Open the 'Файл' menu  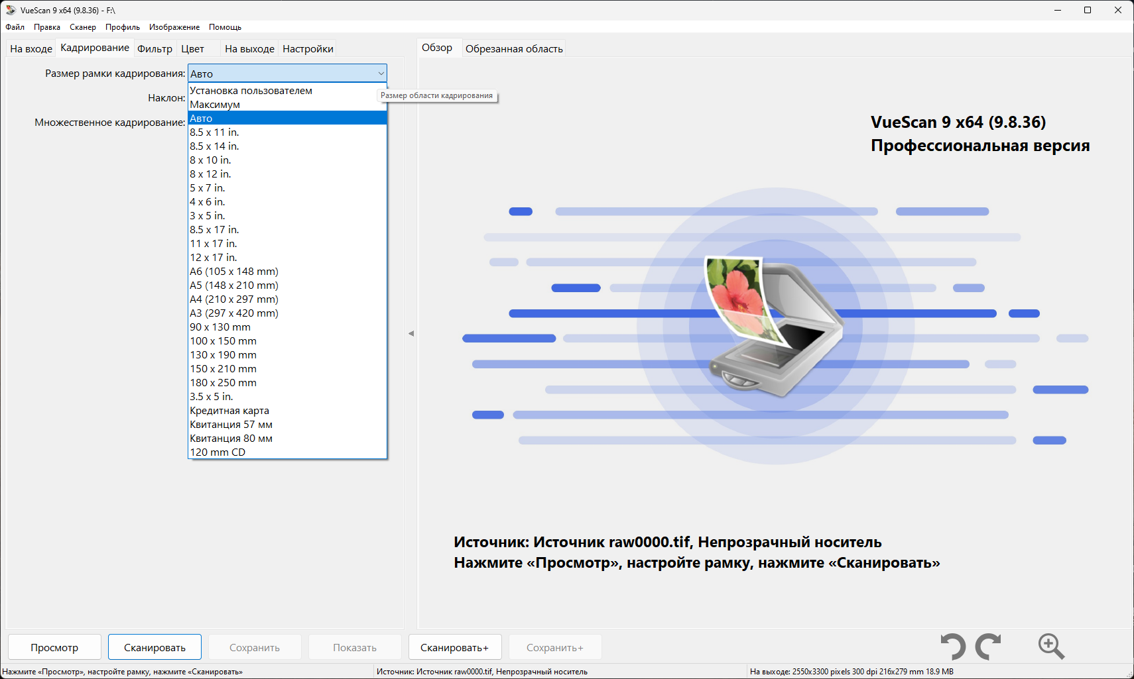click(x=15, y=27)
